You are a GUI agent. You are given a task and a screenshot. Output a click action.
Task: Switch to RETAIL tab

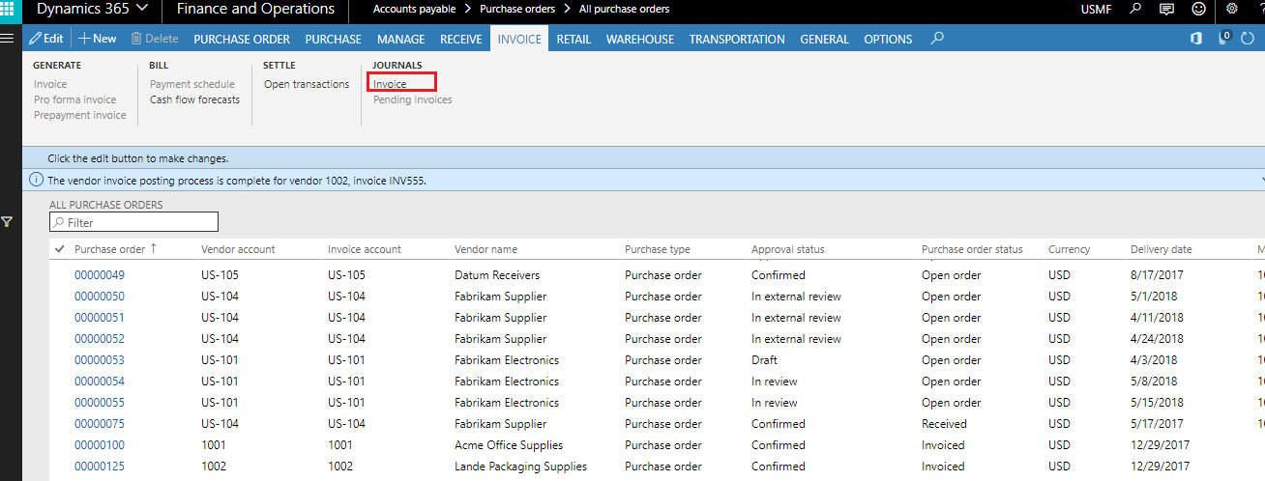(x=574, y=39)
